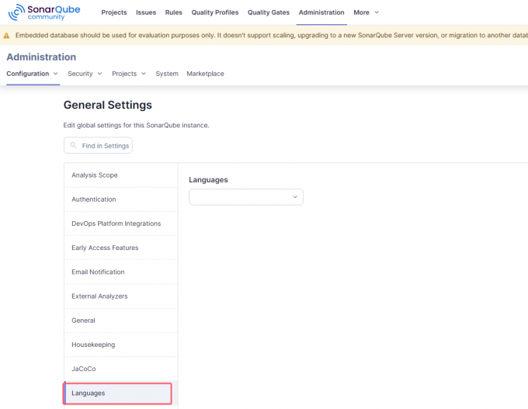Screen dimensions: 528x409
Task: Click the magnifier icon in settings search
Action: coord(73,145)
